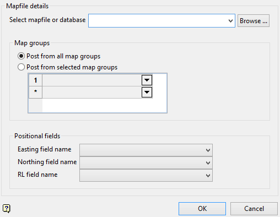Image resolution: width=280 pixels, height=217 pixels.
Task: Expand the Northing field name dropdown
Action: pyautogui.click(x=208, y=162)
